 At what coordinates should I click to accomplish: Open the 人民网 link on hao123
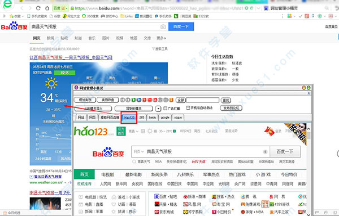point(105,184)
